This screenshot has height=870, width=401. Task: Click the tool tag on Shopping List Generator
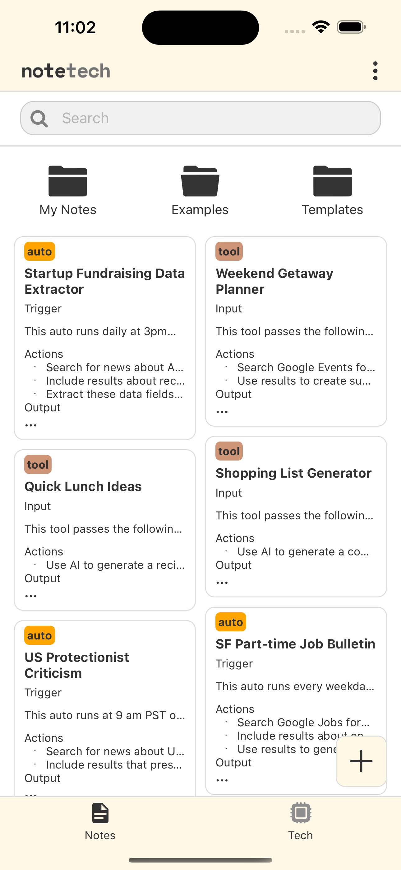click(229, 451)
